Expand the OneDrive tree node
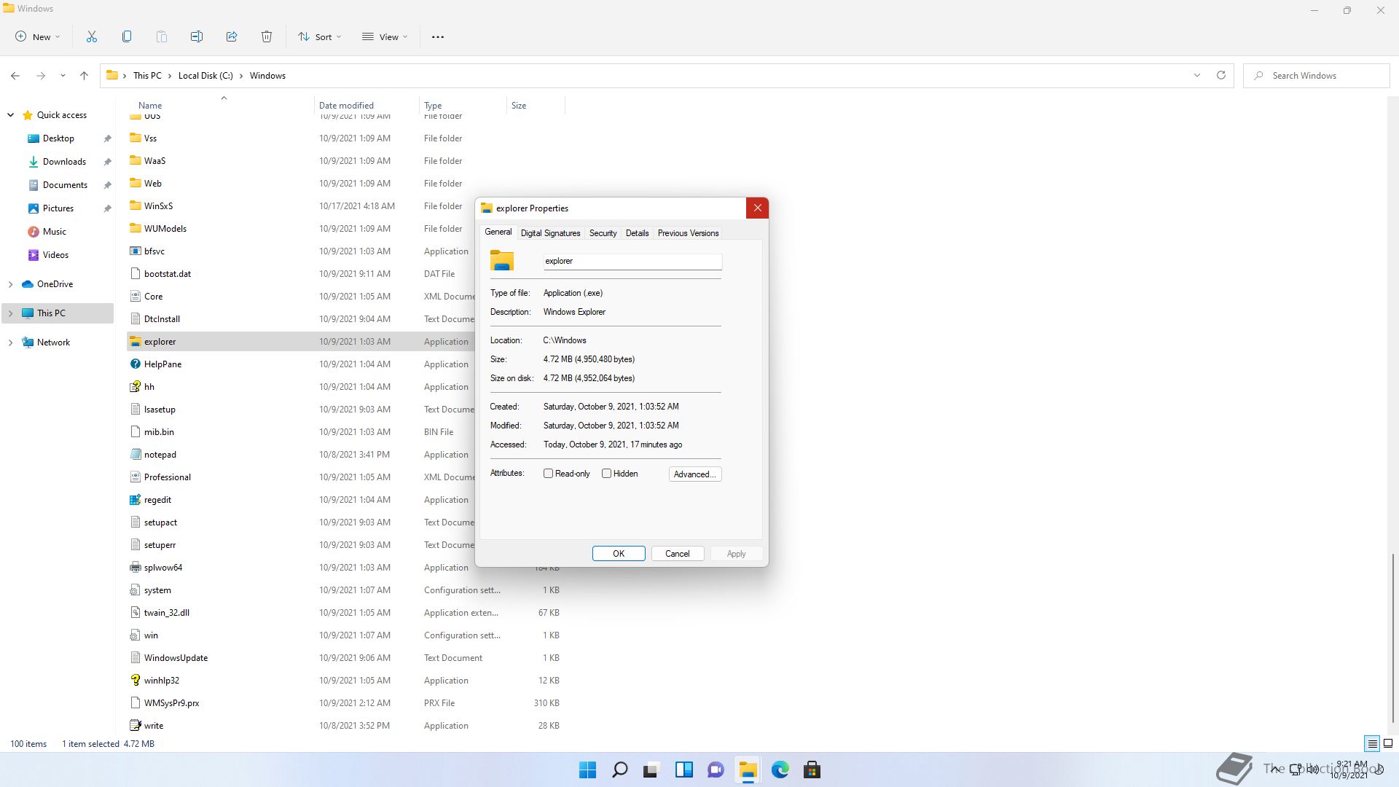This screenshot has width=1399, height=787. (10, 284)
